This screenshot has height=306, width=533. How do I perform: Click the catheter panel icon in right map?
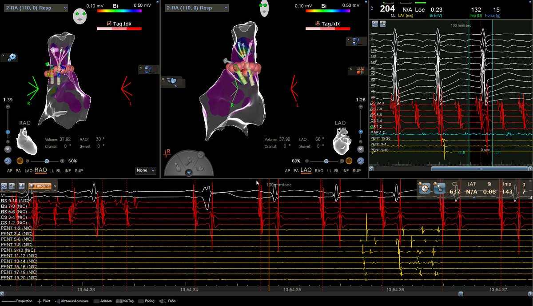357,41
